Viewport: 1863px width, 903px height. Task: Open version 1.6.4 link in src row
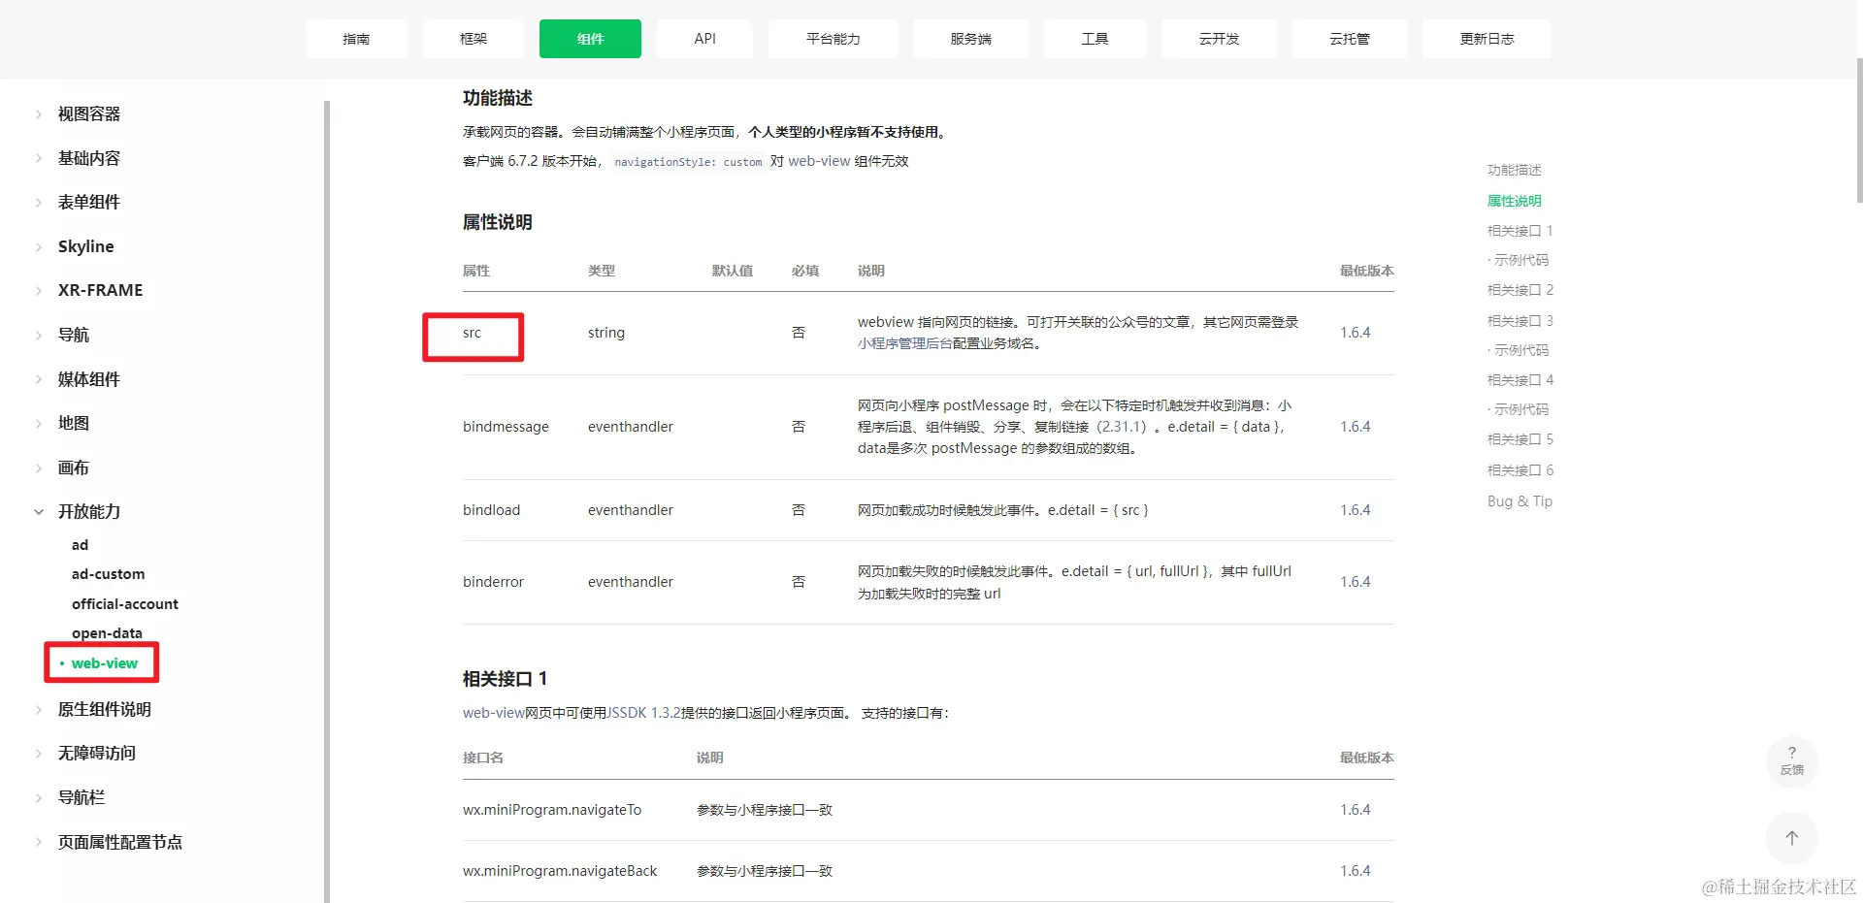click(1356, 333)
